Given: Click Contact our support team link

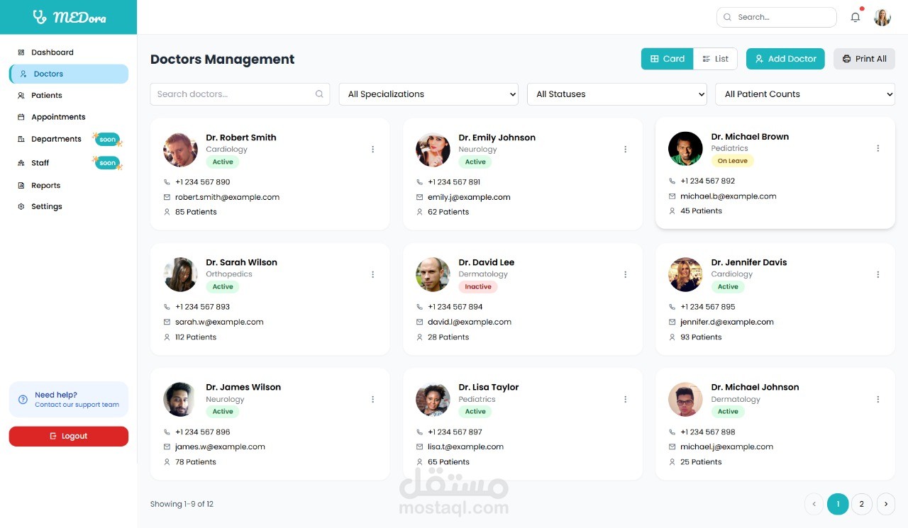Looking at the screenshot, I should 77,405.
